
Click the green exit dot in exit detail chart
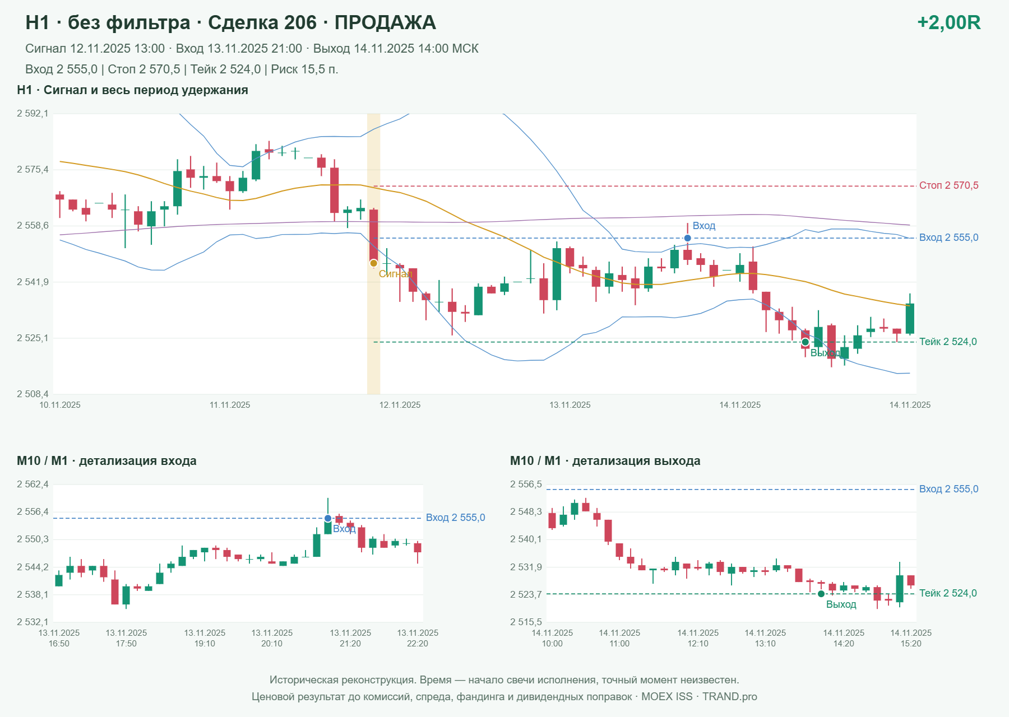[821, 594]
